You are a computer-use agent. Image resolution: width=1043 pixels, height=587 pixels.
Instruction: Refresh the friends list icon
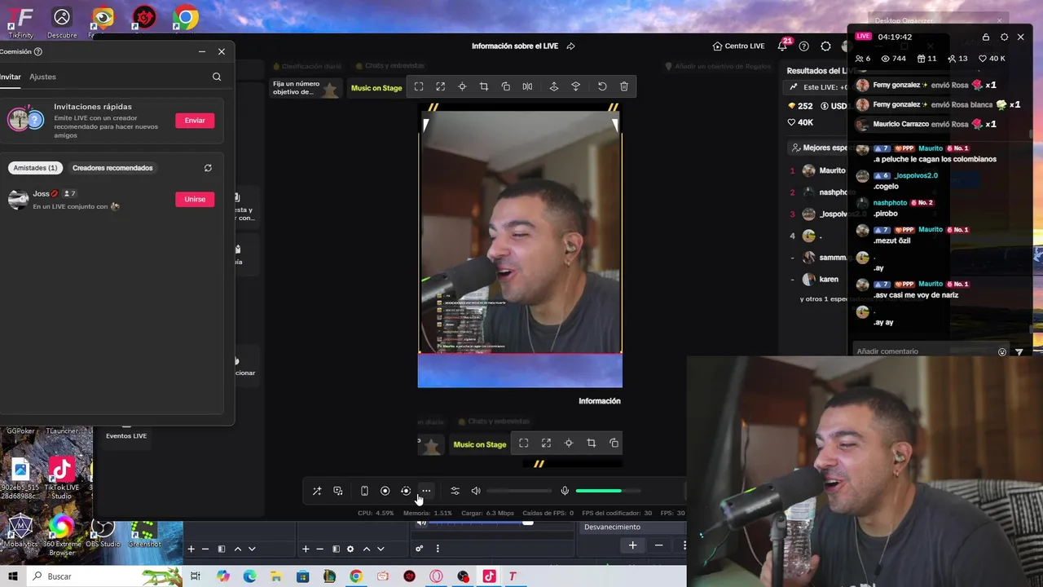click(208, 168)
